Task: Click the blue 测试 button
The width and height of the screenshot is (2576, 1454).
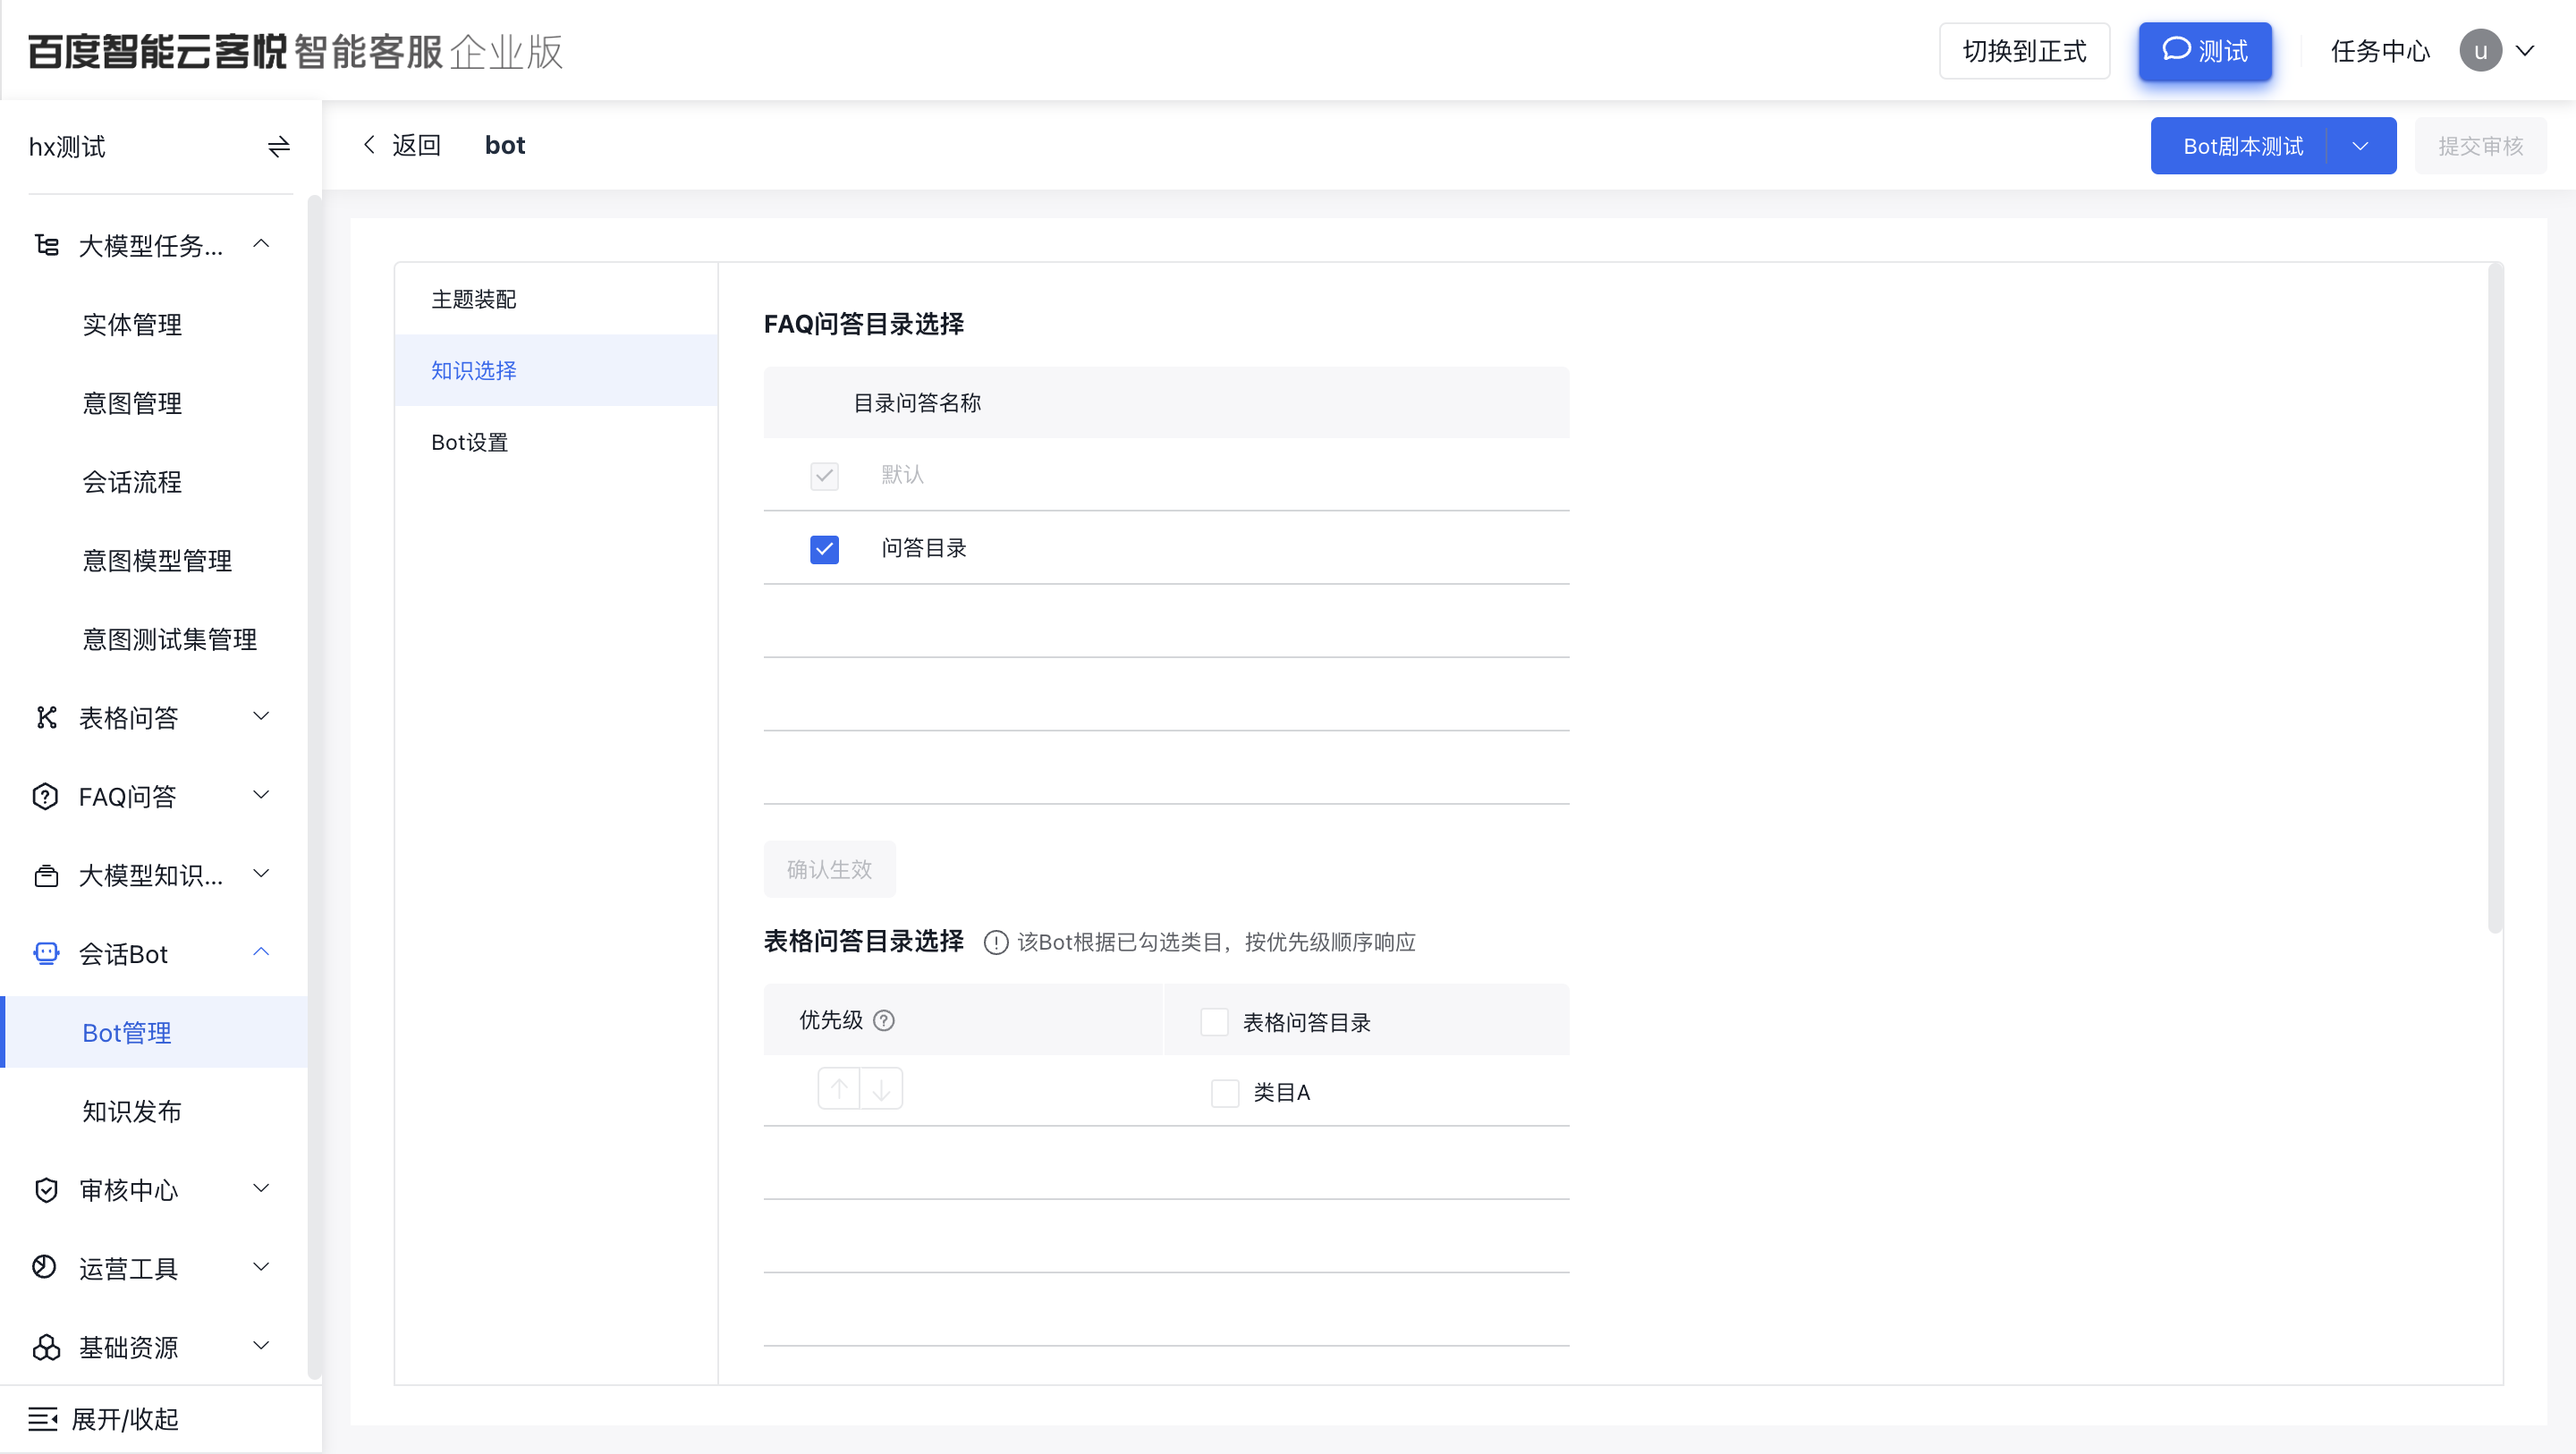Action: pos(2205,51)
